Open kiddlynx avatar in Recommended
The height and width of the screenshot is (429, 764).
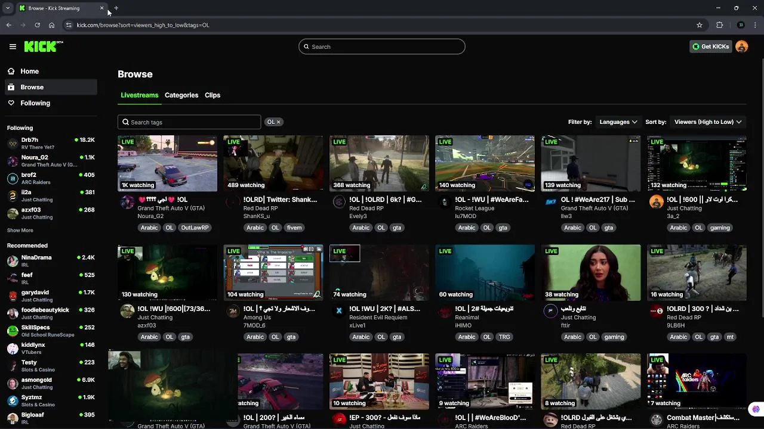coord(13,349)
